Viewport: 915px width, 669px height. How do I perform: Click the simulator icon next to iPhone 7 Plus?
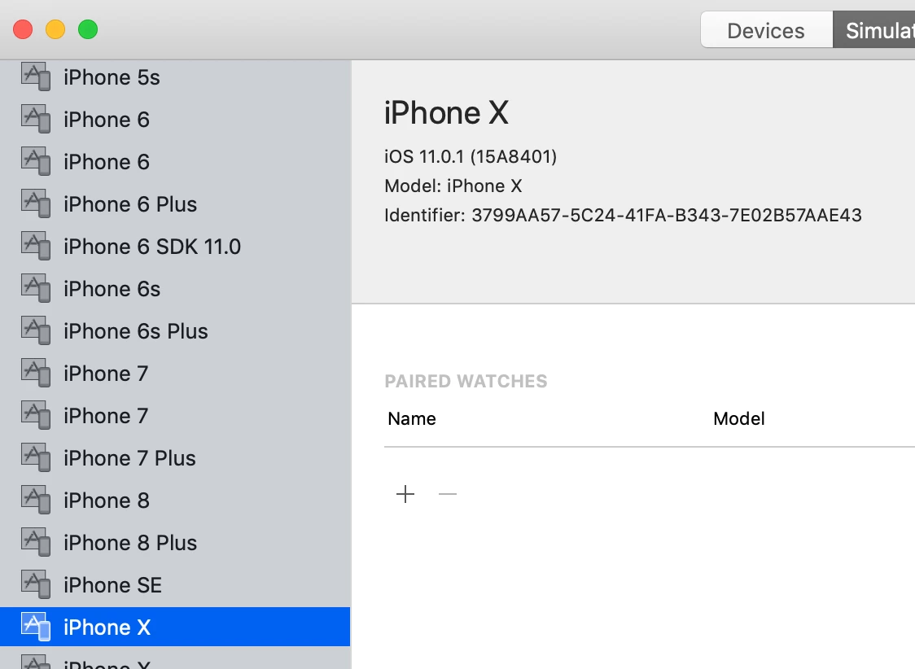[x=36, y=458]
